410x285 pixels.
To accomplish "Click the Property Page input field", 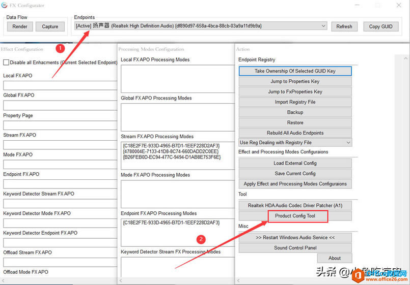I will tap(60, 125).
